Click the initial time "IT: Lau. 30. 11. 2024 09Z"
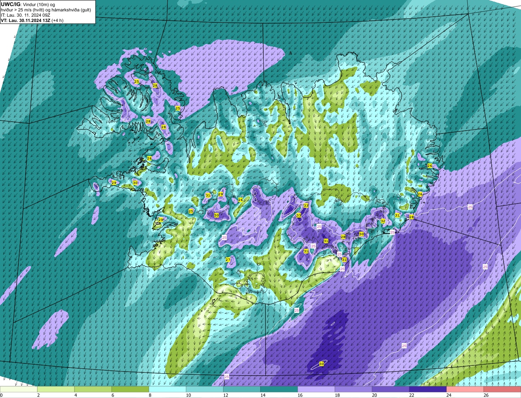Image resolution: width=521 pixels, height=398 pixels. pyautogui.click(x=26, y=15)
